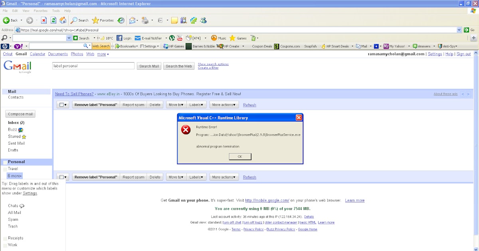
Task: Open Games star toolbar button
Action: click(238, 38)
